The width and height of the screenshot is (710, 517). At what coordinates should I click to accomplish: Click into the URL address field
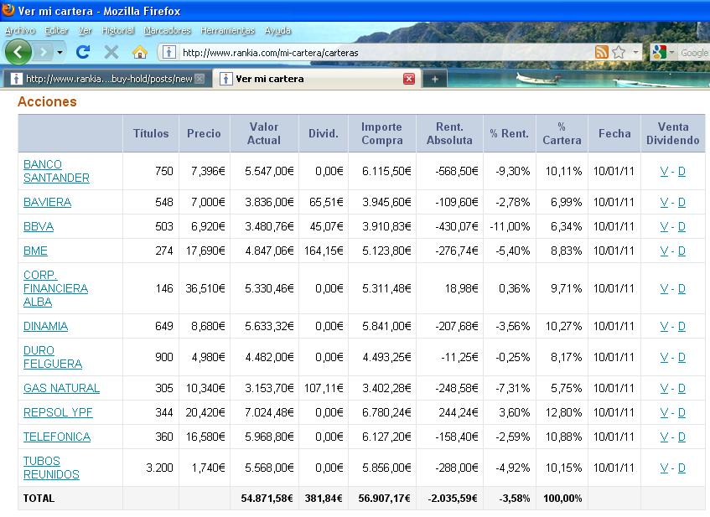(377, 52)
